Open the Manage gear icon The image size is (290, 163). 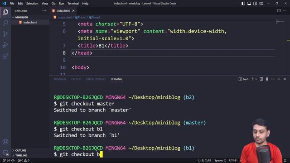point(5,153)
